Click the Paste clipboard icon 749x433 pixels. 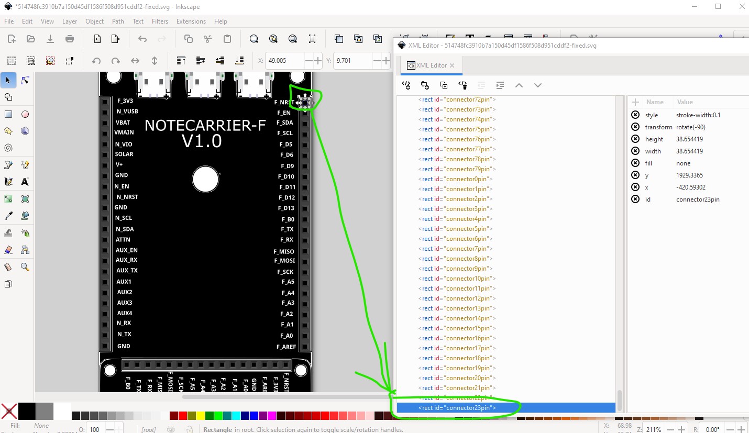[x=227, y=39]
